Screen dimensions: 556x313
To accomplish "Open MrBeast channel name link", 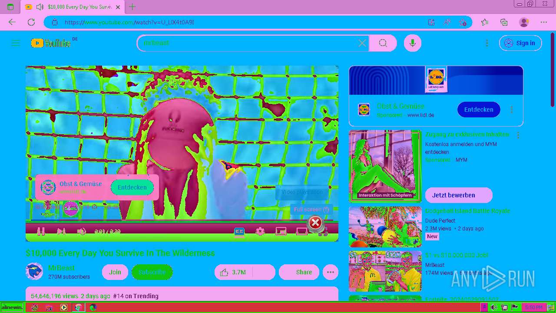I will point(61,268).
